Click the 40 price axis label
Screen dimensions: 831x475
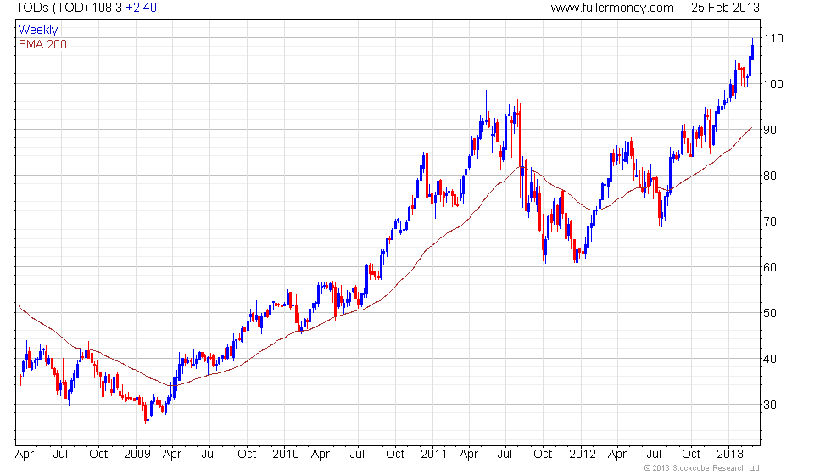pyautogui.click(x=770, y=359)
